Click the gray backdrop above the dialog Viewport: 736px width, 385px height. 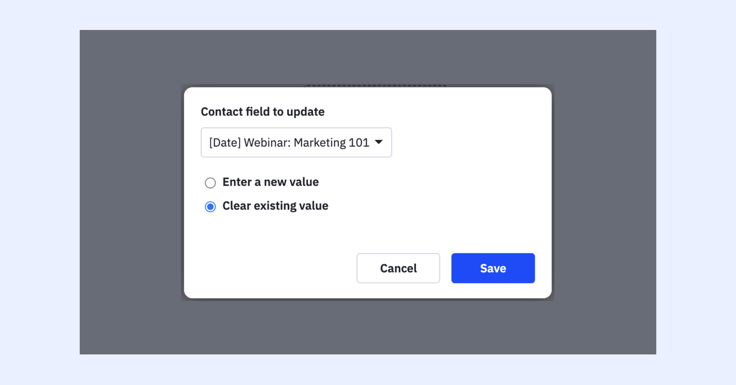point(368,57)
